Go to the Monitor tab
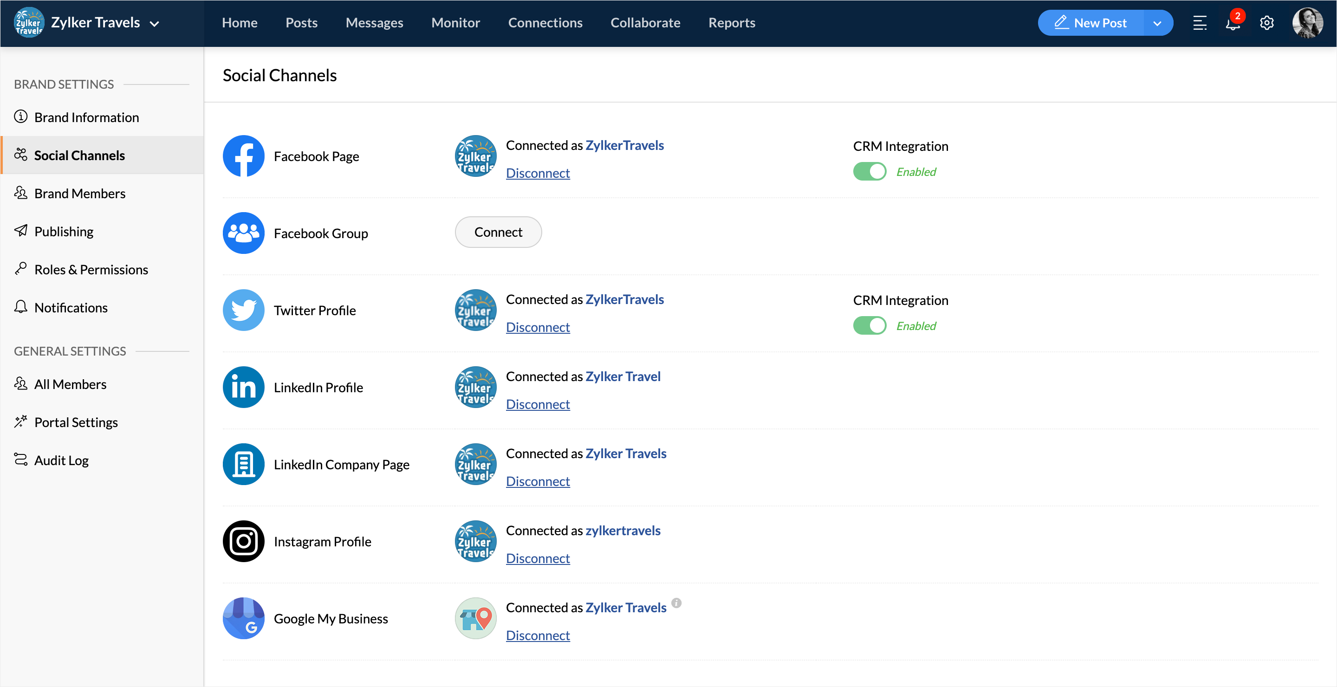 tap(455, 23)
